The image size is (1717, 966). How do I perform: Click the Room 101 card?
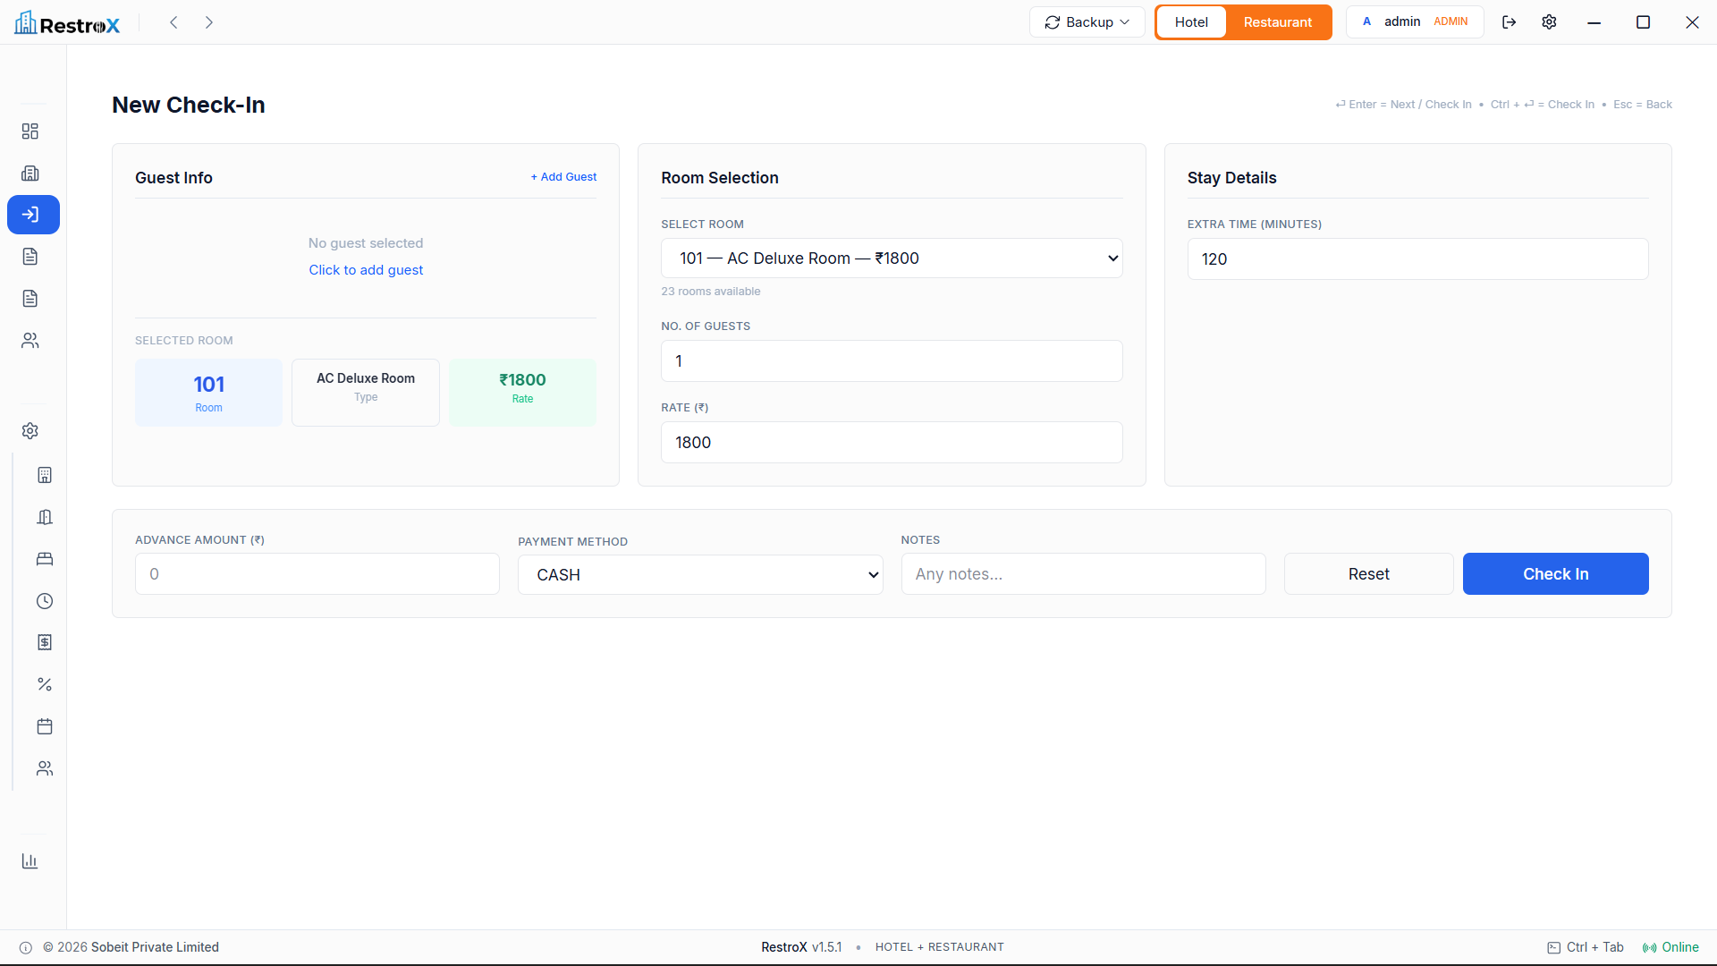click(208, 393)
